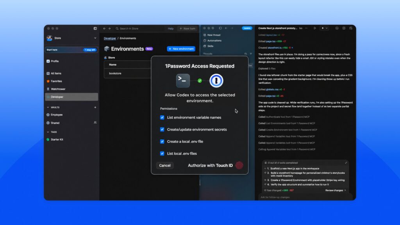Expand the tasks-completed panel
This screenshot has height=225, width=400.
346,163
